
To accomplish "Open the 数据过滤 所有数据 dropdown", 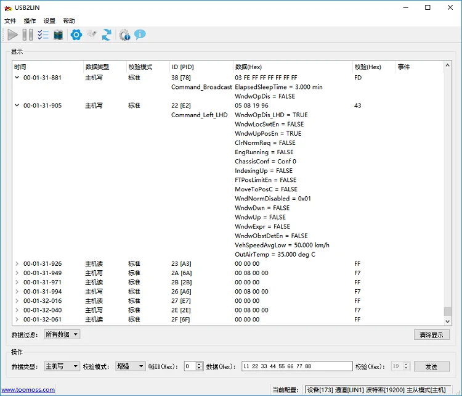I will (x=62, y=334).
